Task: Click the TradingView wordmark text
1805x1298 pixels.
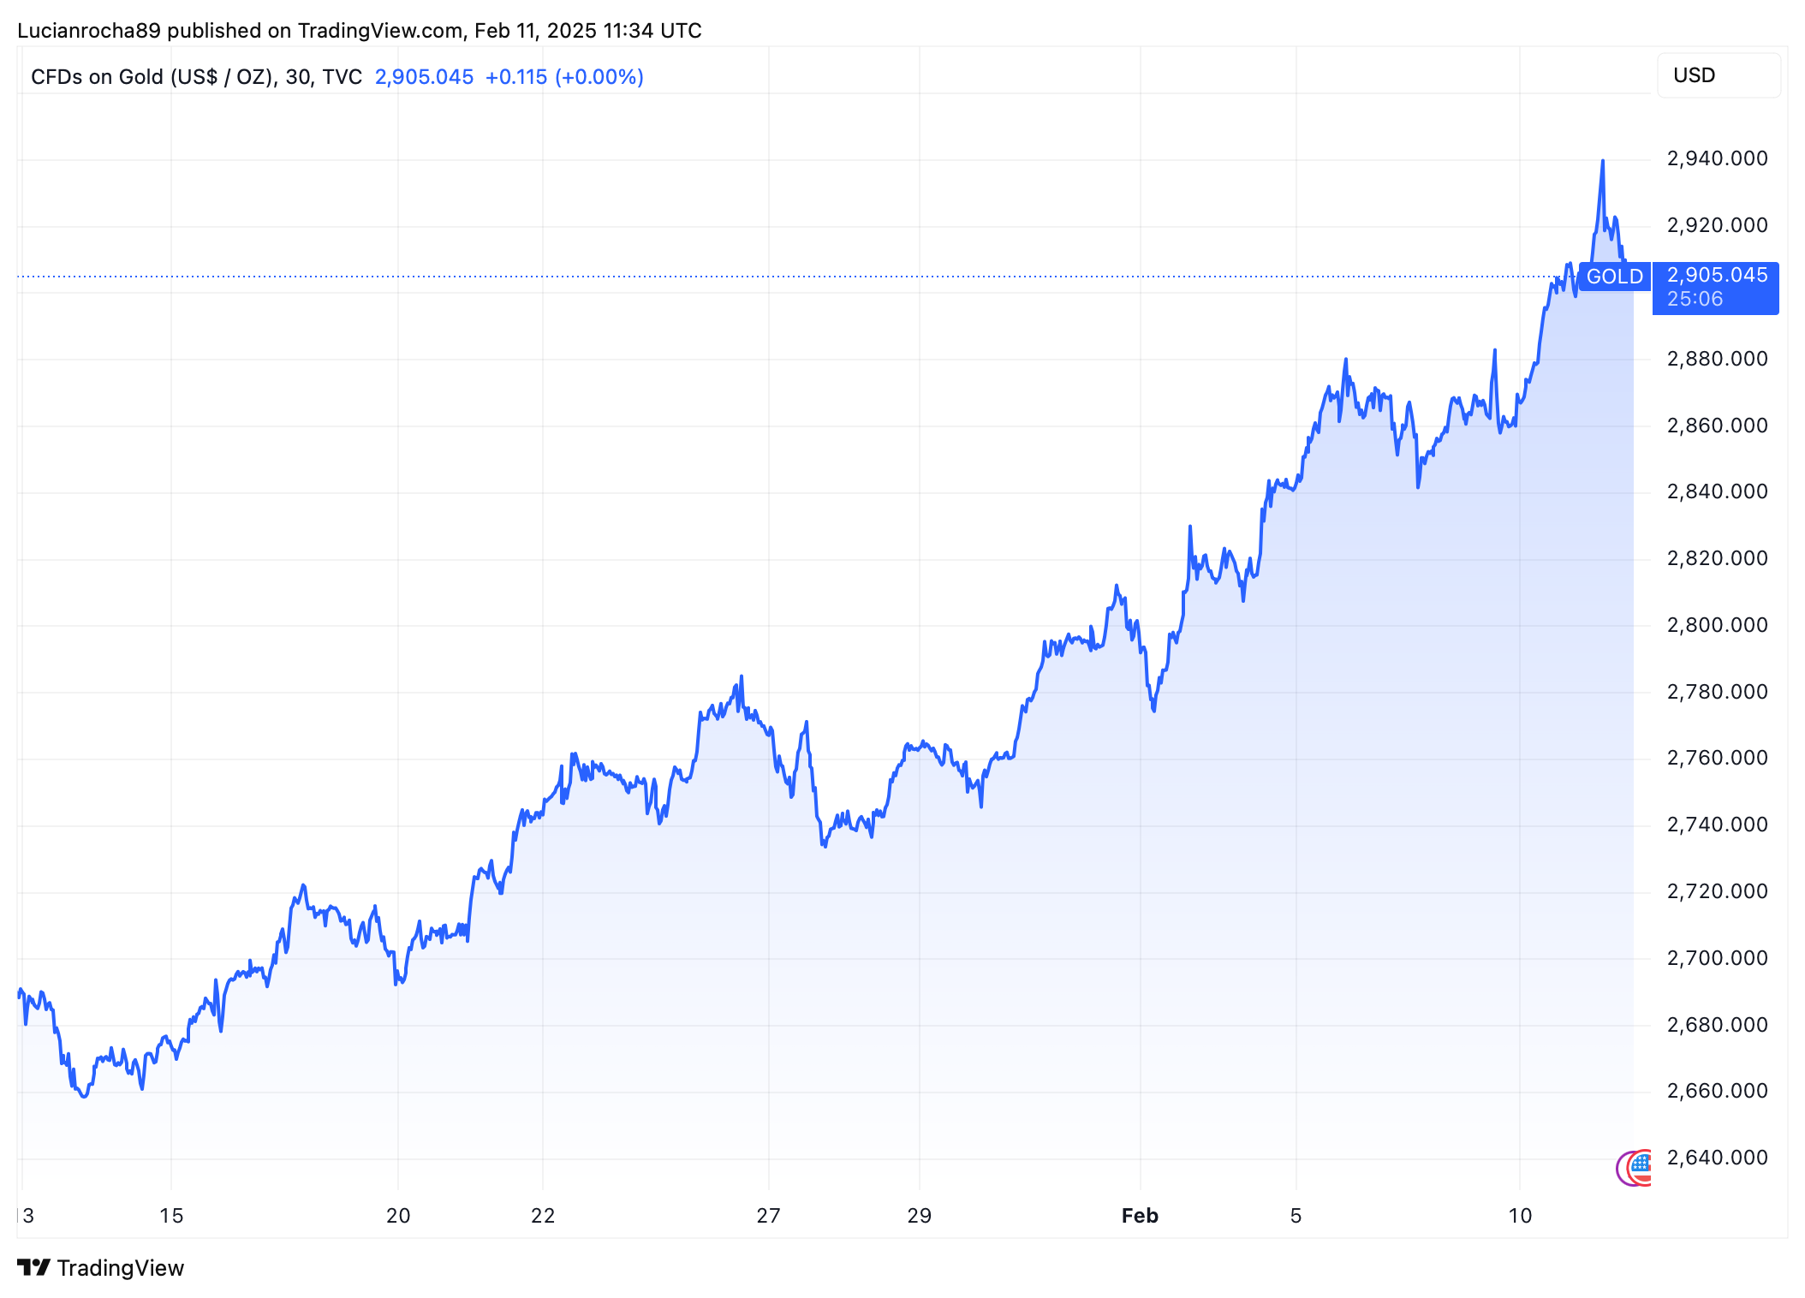Action: click(121, 1268)
